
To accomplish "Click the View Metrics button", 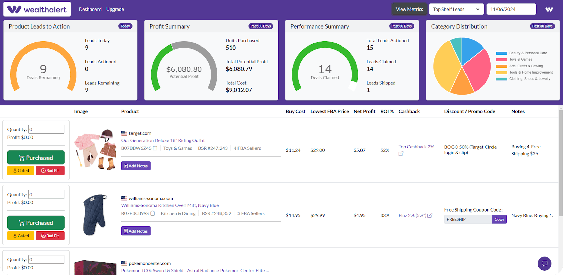I will tap(409, 9).
